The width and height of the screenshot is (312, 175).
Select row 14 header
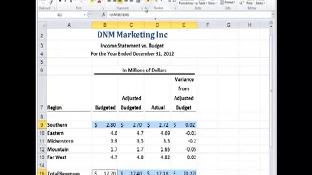42,165
